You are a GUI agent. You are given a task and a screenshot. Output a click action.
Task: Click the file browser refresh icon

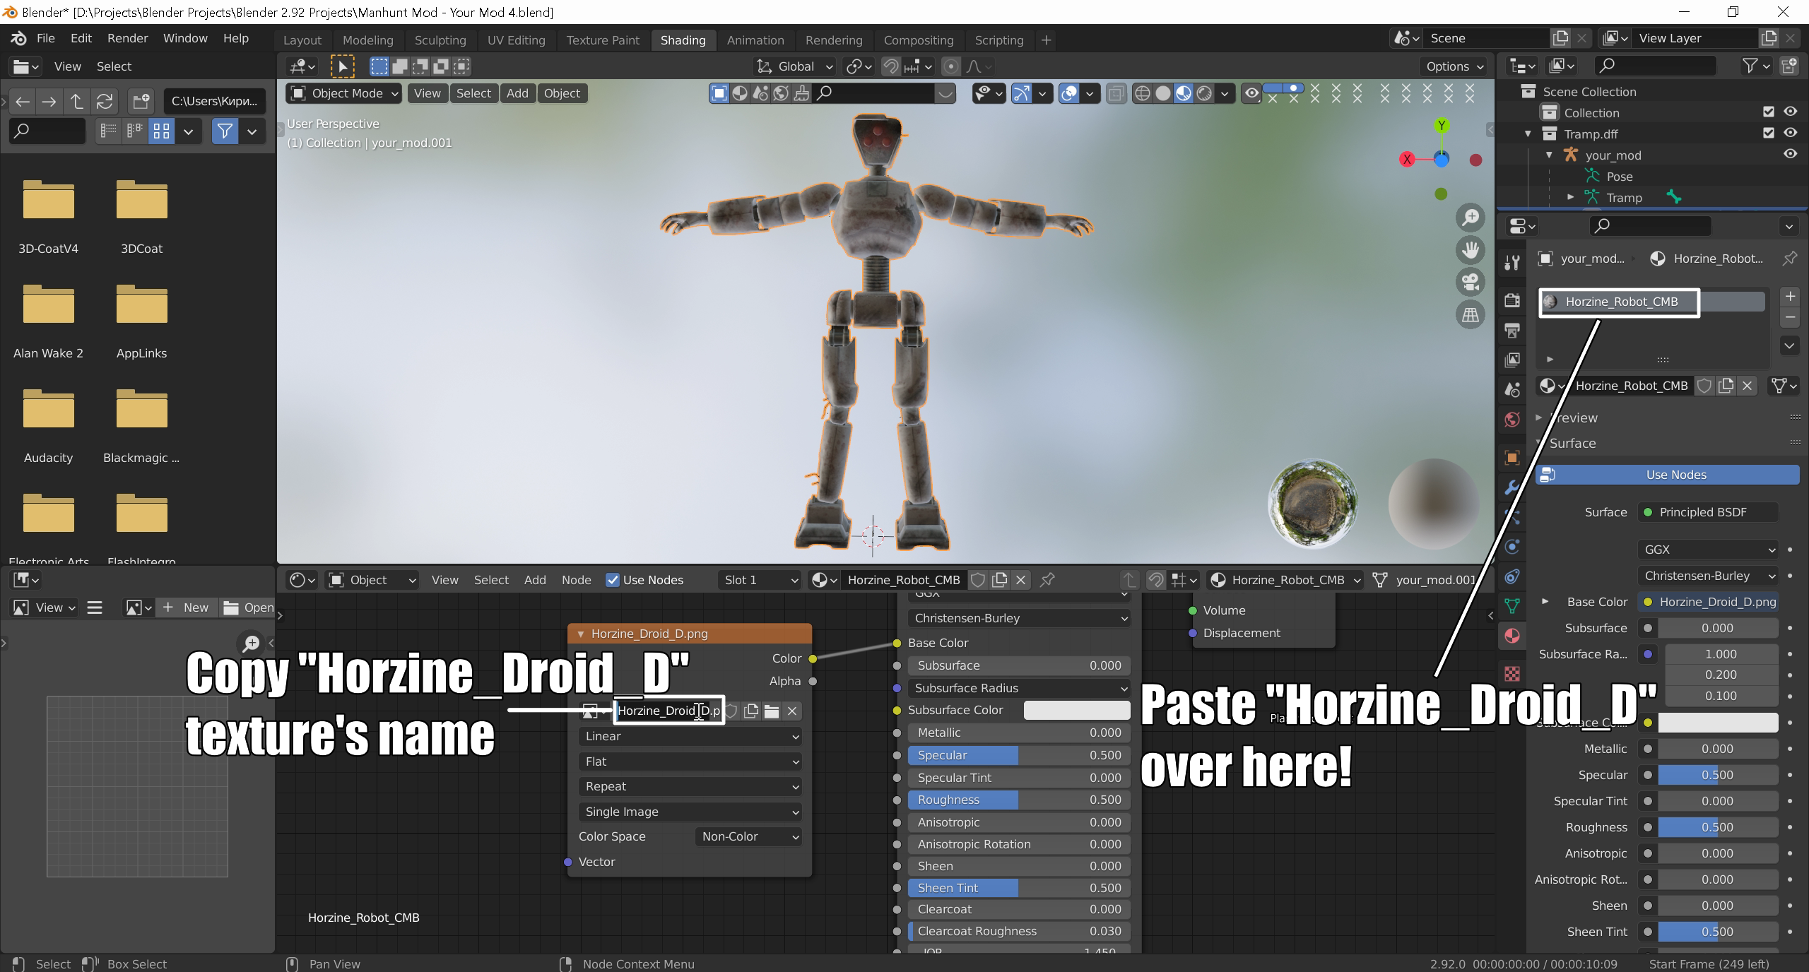tap(105, 102)
